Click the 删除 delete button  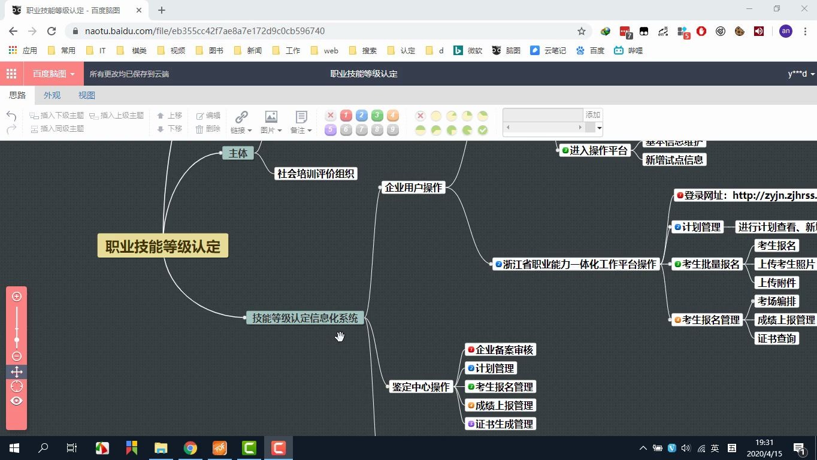pyautogui.click(x=208, y=129)
